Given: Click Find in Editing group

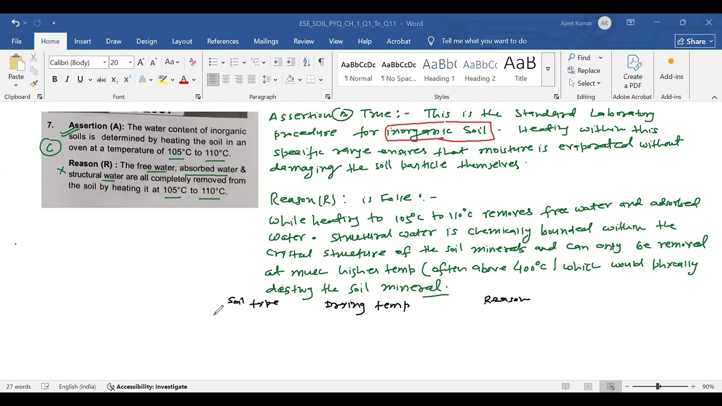Looking at the screenshot, I should [x=579, y=58].
